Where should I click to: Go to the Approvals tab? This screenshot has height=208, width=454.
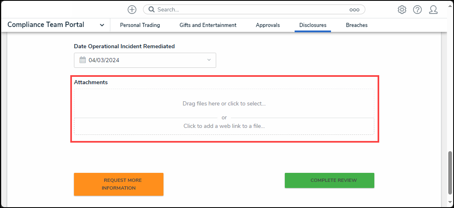coord(268,25)
